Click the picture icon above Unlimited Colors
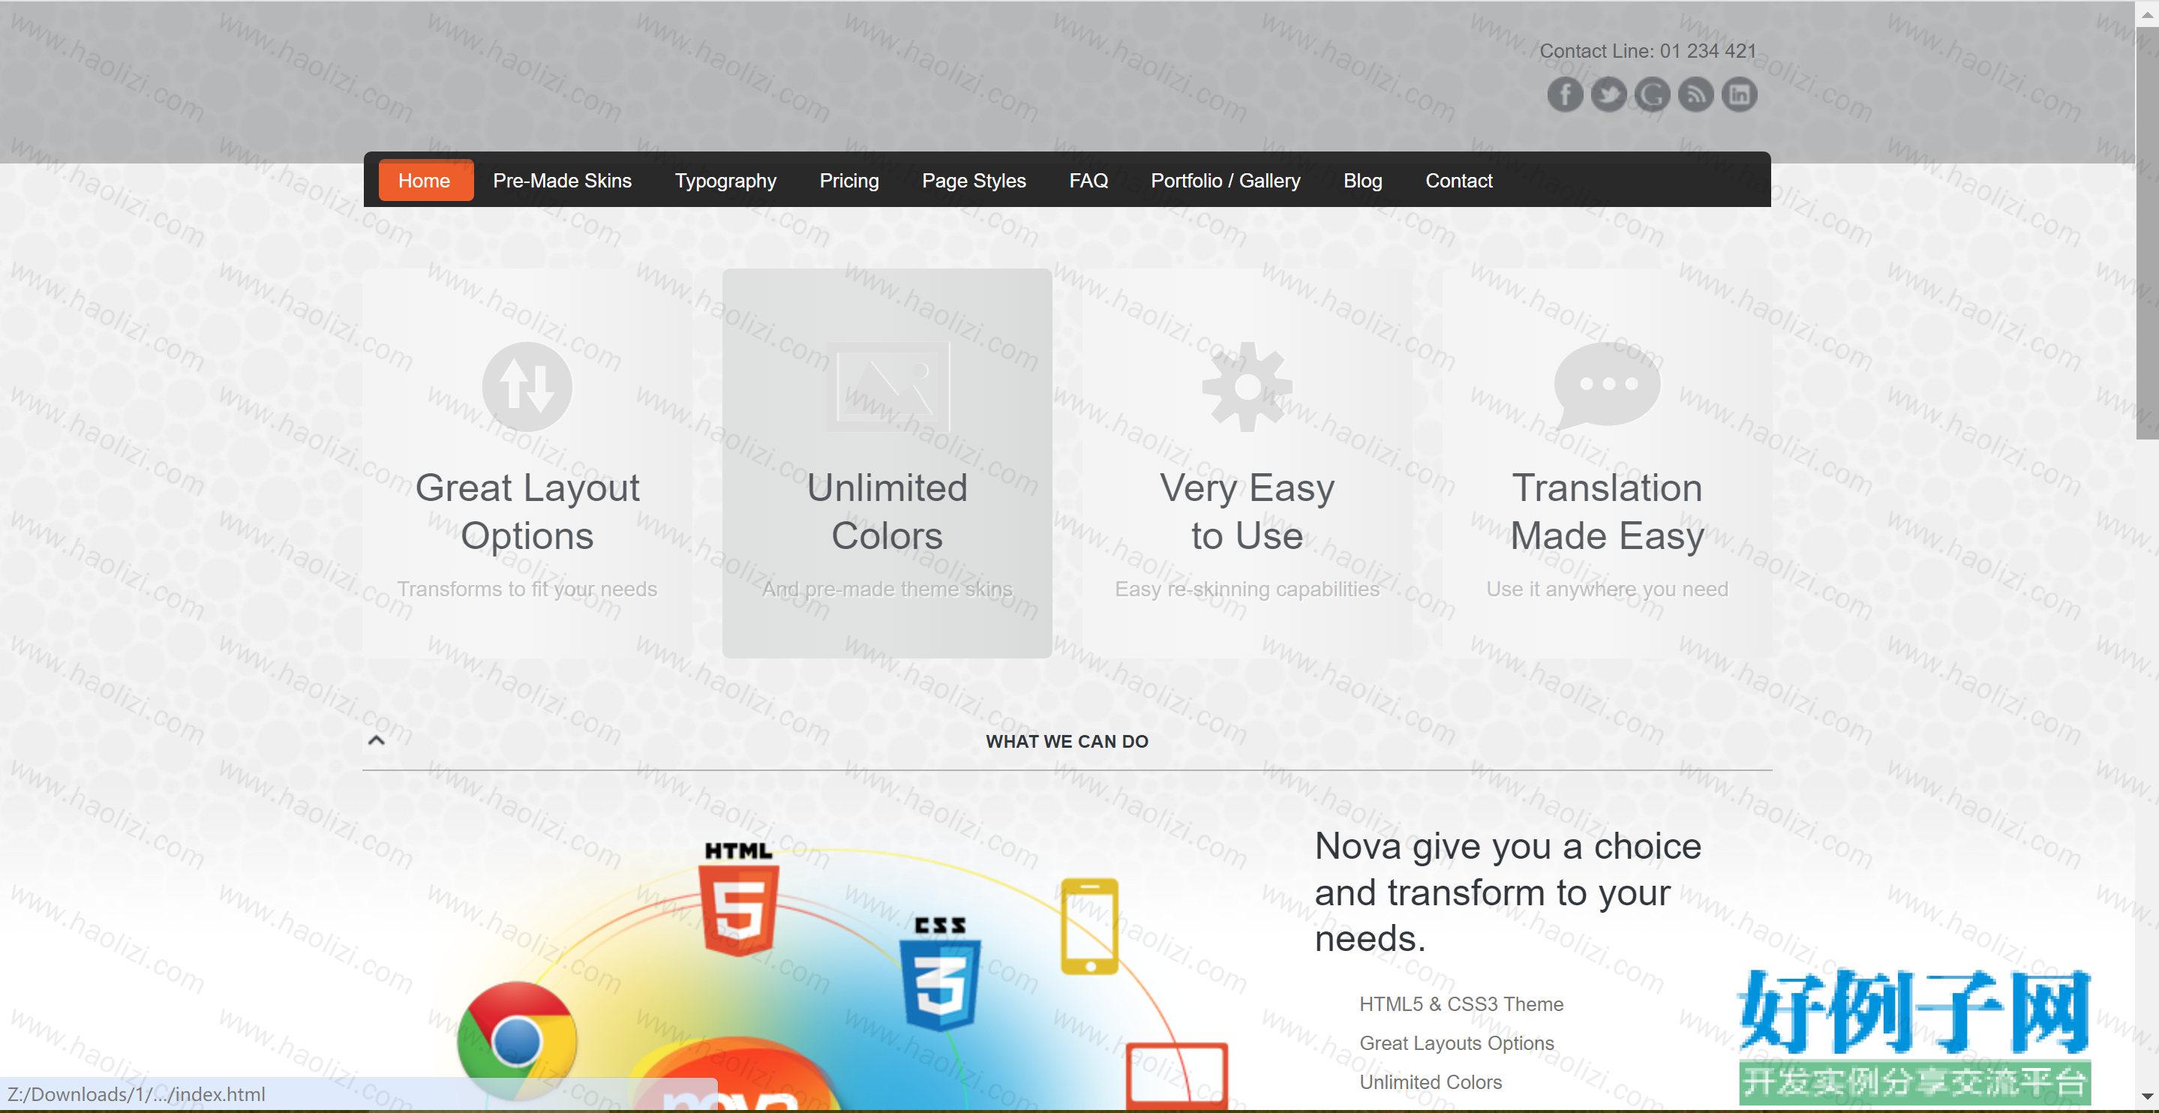The image size is (2159, 1113). point(887,386)
